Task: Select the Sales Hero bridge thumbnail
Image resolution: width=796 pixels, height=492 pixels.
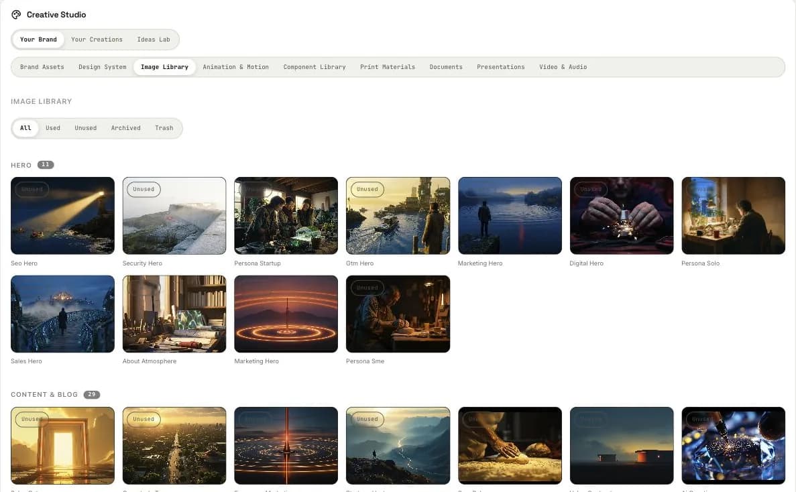Action: [x=62, y=314]
